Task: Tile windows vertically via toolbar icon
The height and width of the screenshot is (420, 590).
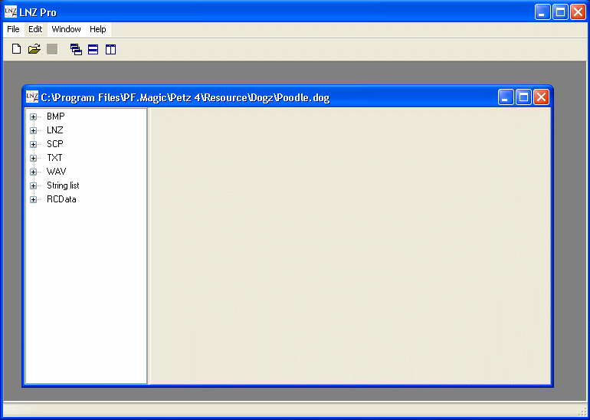Action: [110, 49]
